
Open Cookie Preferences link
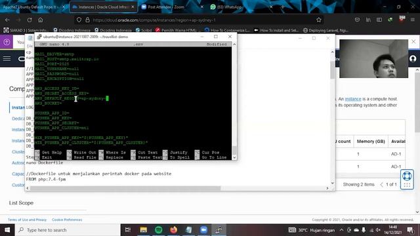click(67, 220)
